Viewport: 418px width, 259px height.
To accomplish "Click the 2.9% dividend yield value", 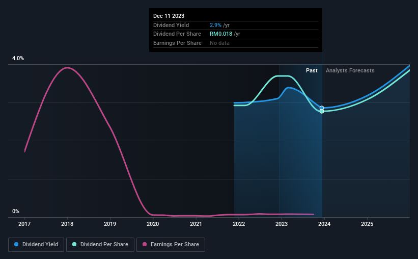I will click(x=215, y=25).
